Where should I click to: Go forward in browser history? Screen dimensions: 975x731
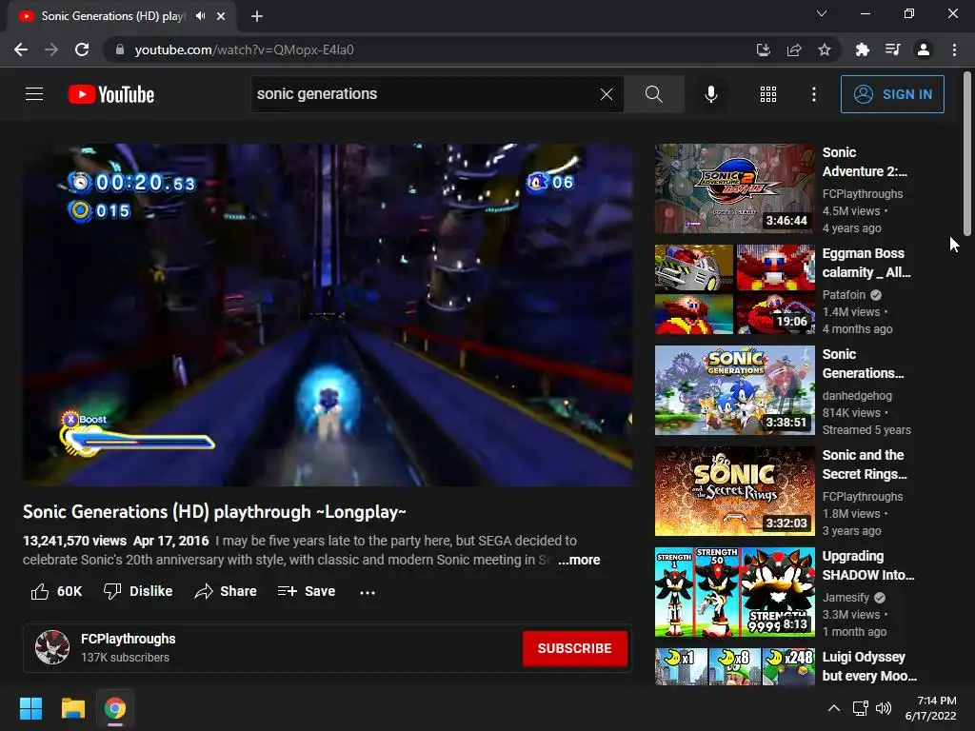(x=51, y=49)
